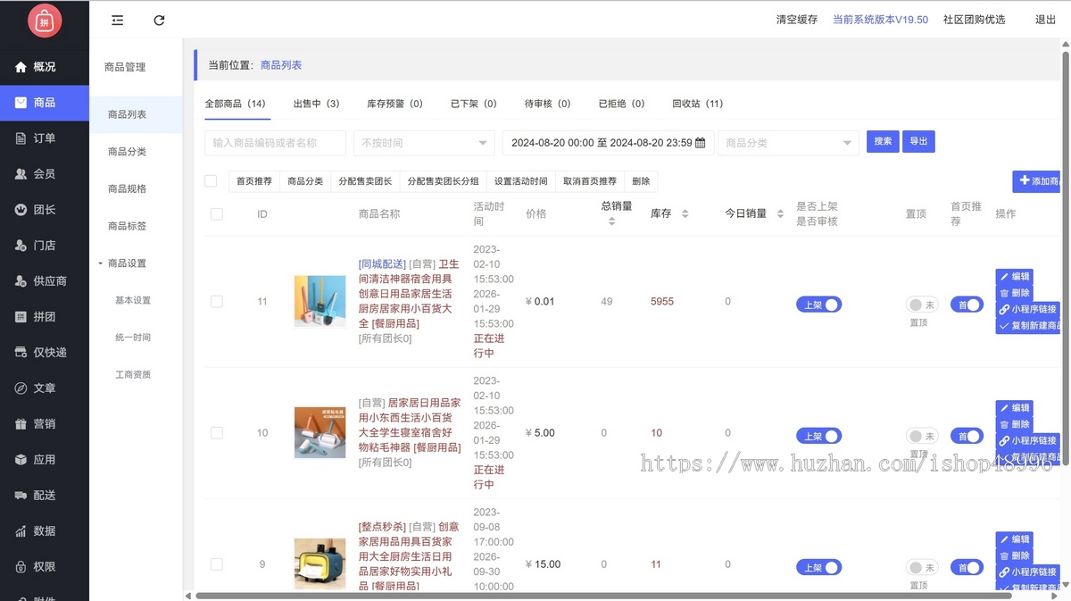Viewport: 1071px width, 601px height.
Task: Click 清空缓存 in the header
Action: (797, 20)
